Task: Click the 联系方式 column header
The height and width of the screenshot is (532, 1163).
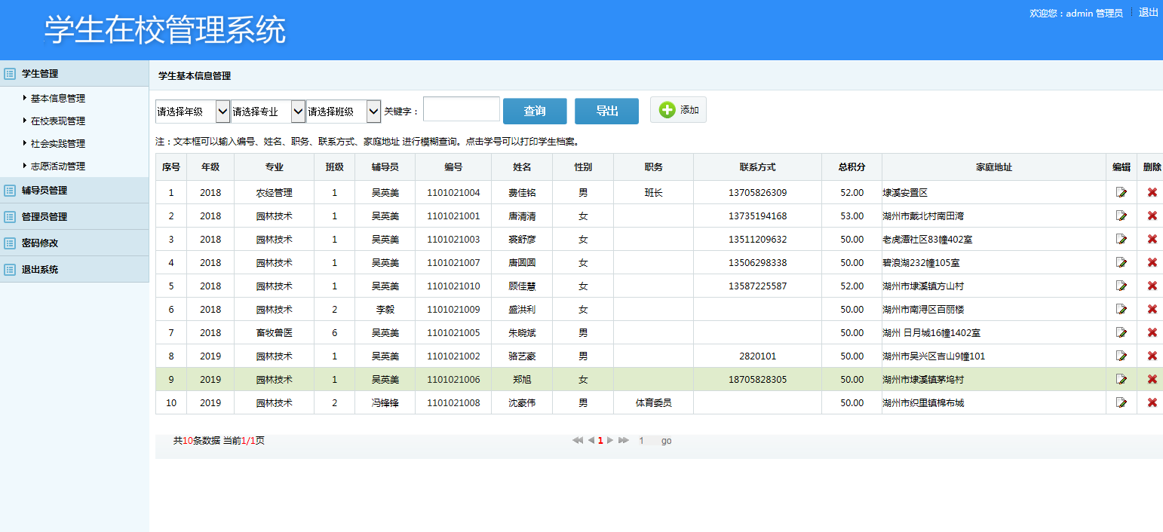Action: click(757, 167)
